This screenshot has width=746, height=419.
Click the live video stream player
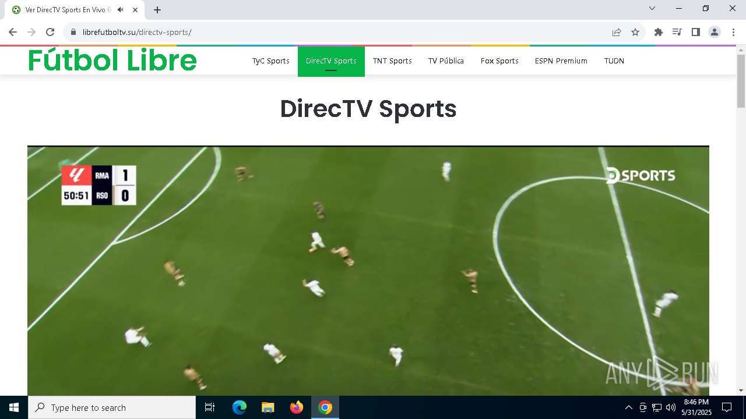tap(368, 271)
